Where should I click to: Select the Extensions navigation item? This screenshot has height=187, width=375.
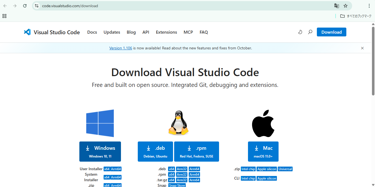[166, 32]
